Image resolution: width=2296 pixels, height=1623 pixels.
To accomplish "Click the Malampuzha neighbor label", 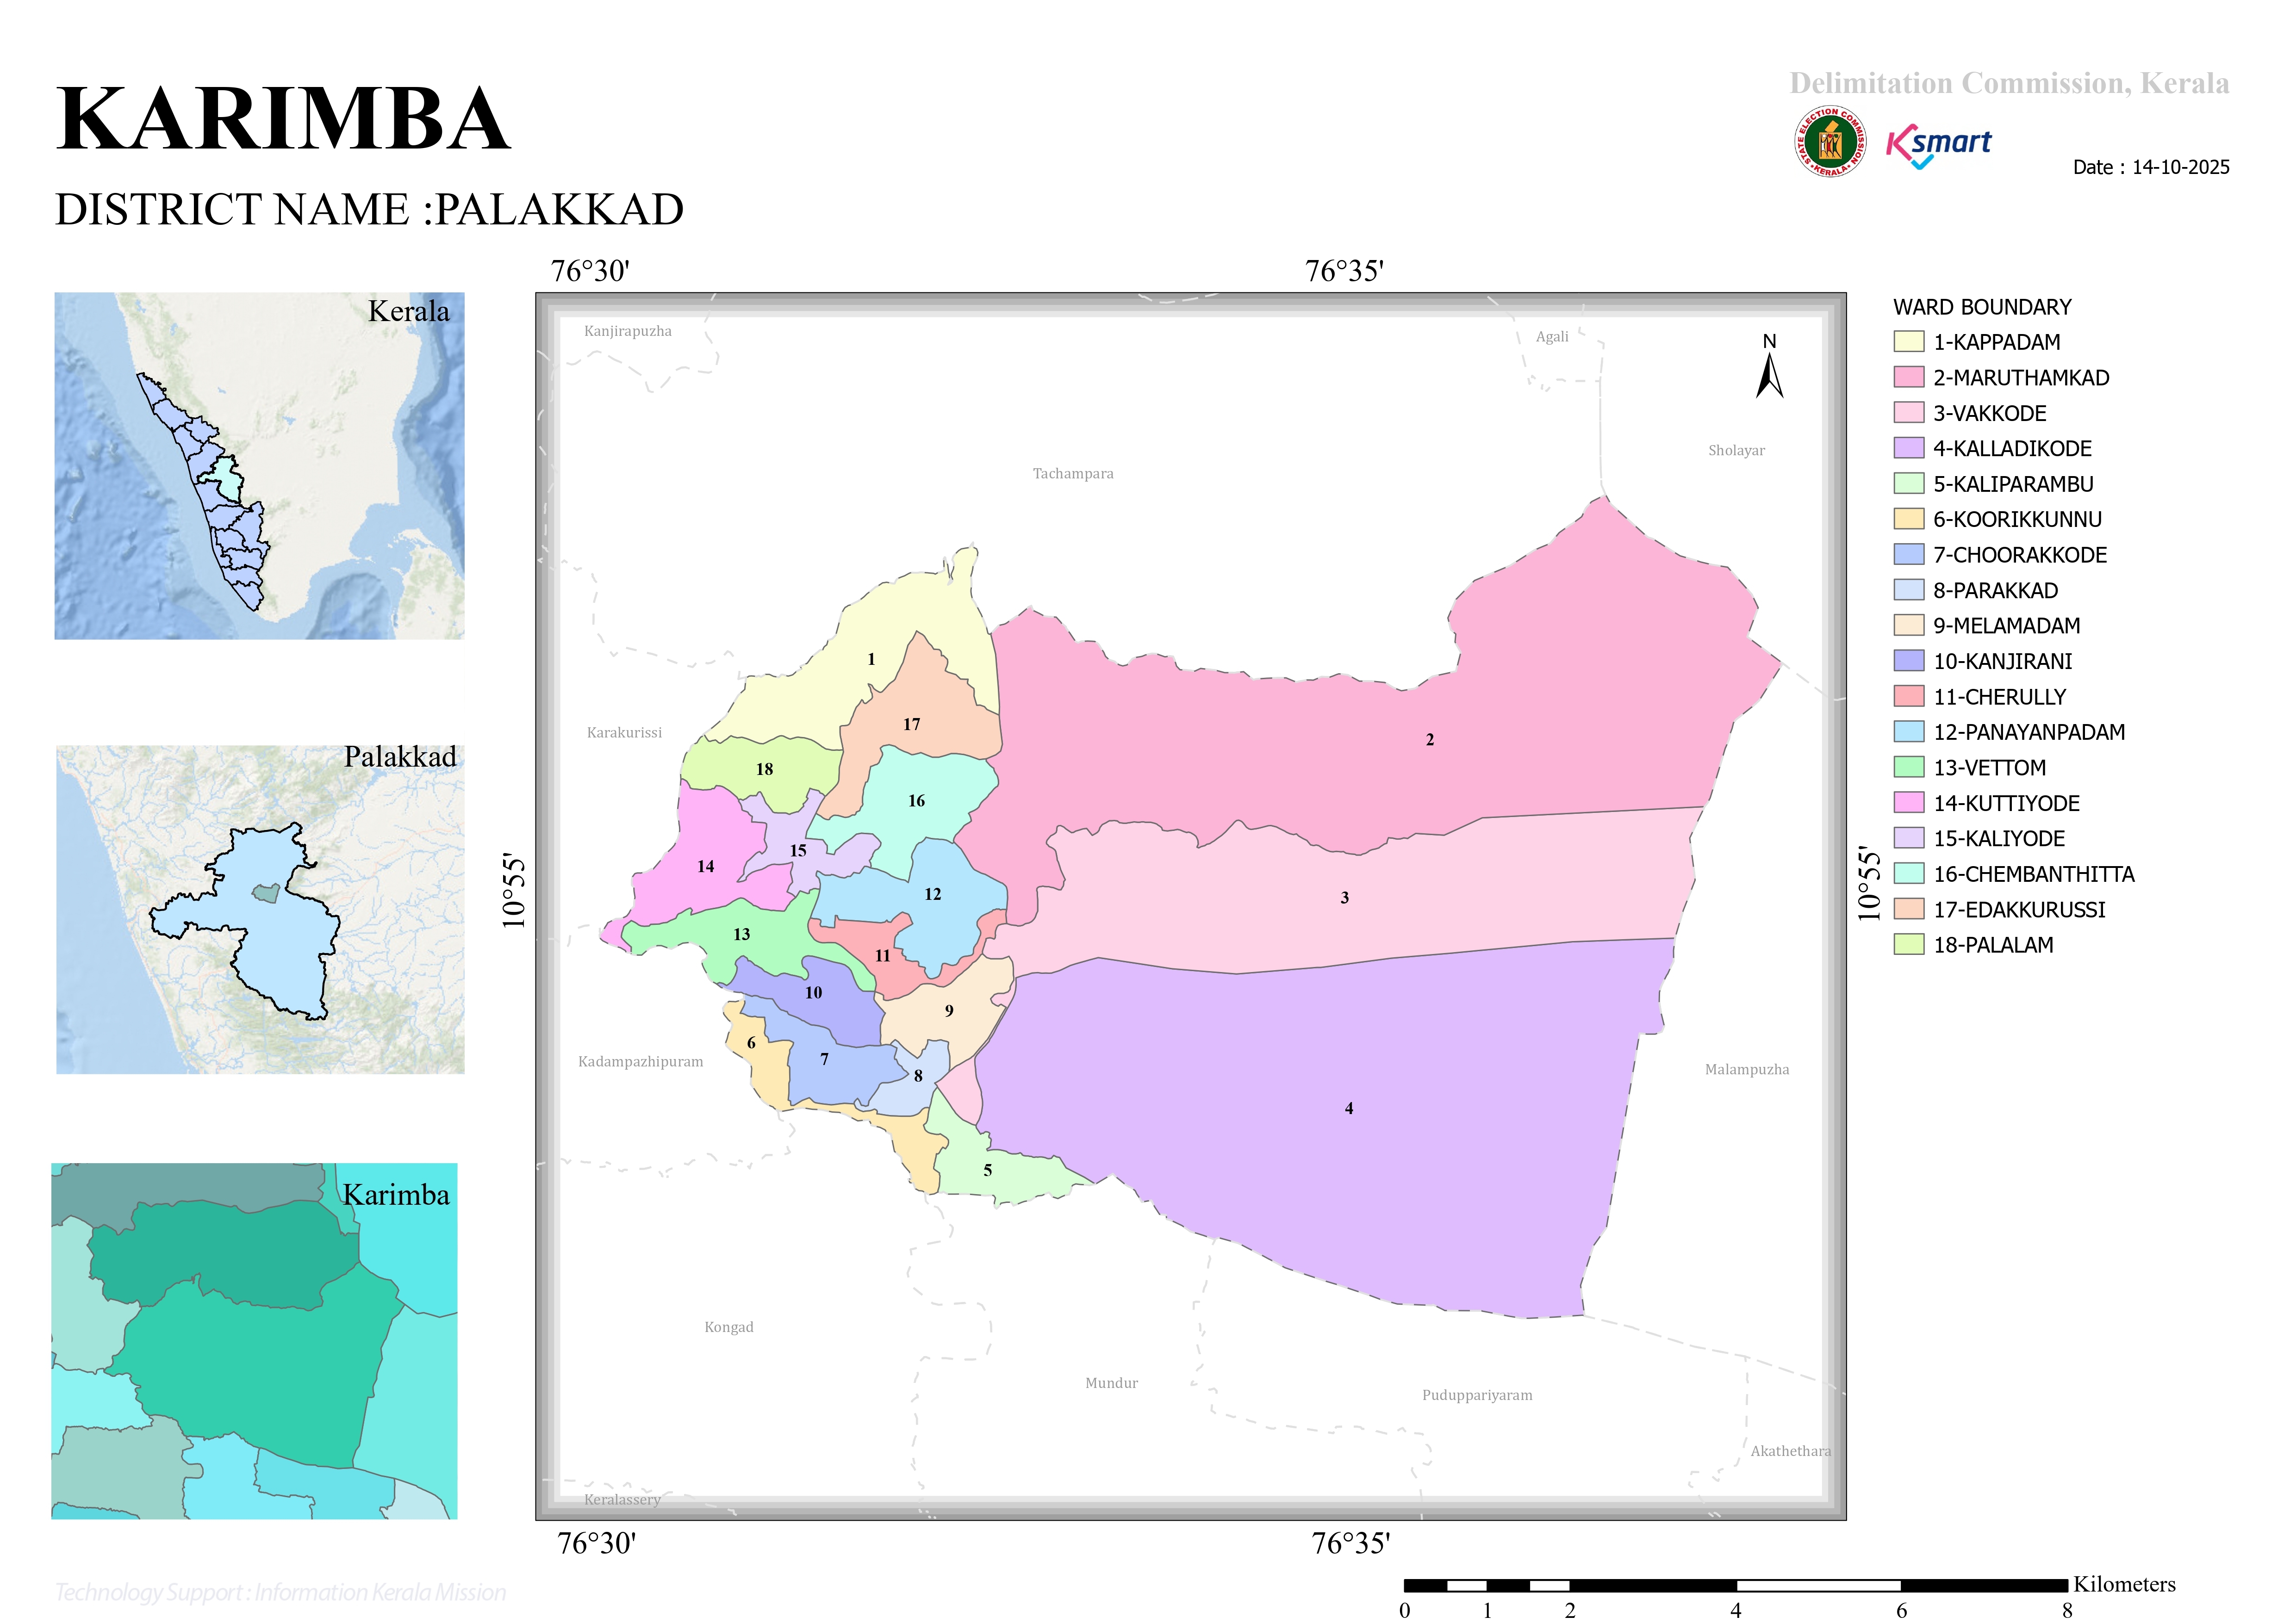I will point(1747,1069).
